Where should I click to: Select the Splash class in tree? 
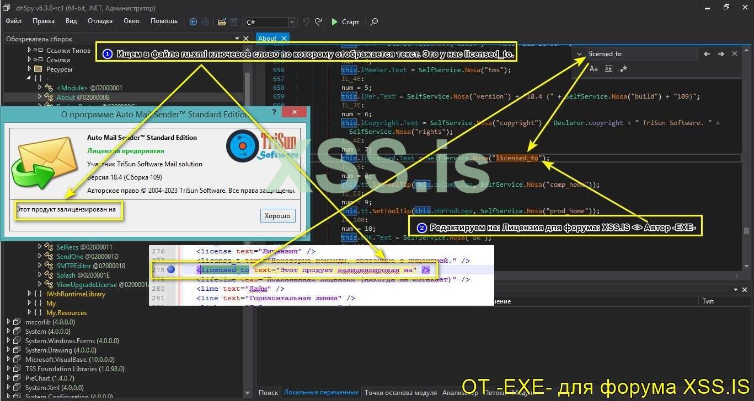pyautogui.click(x=83, y=275)
